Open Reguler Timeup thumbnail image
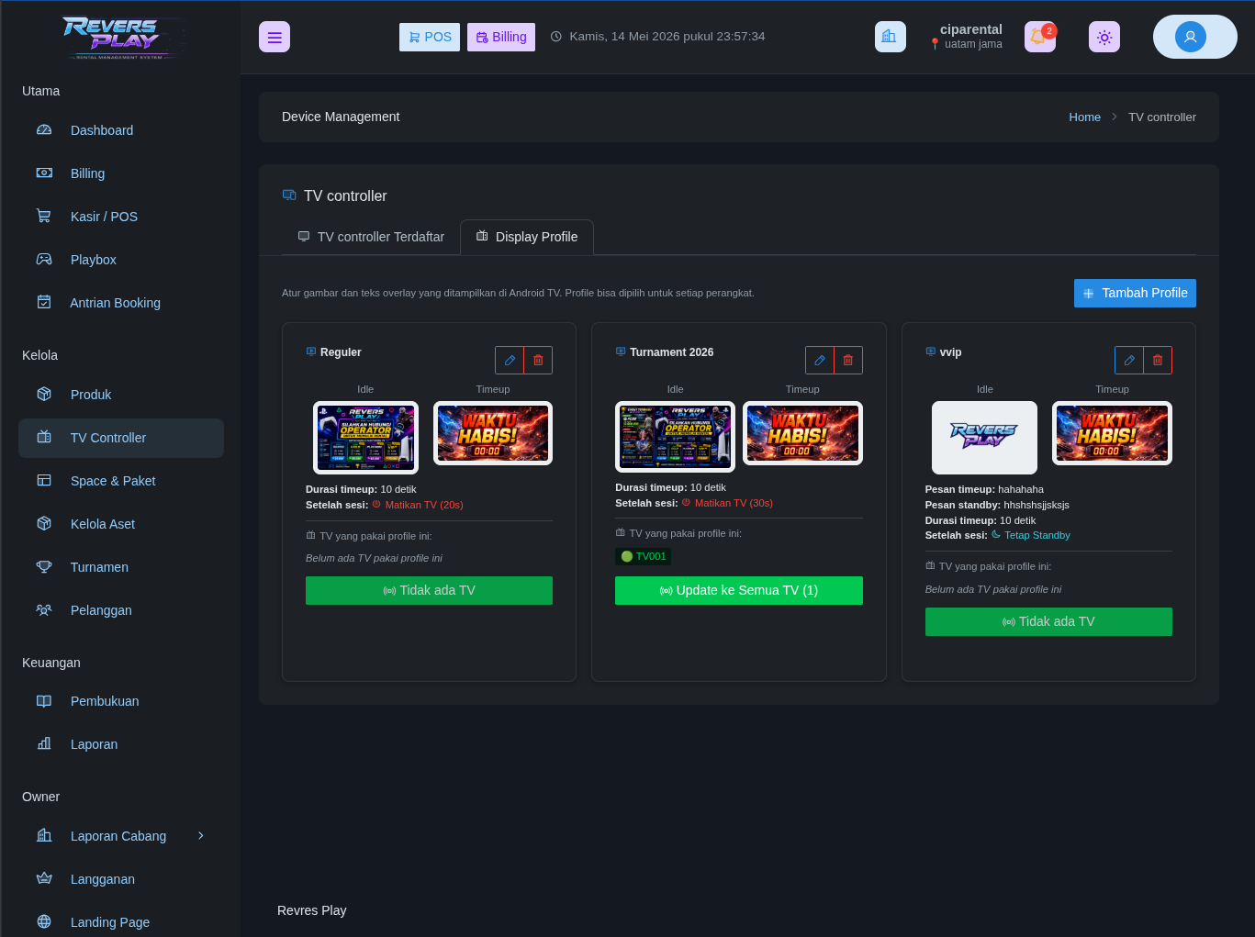 (x=493, y=433)
